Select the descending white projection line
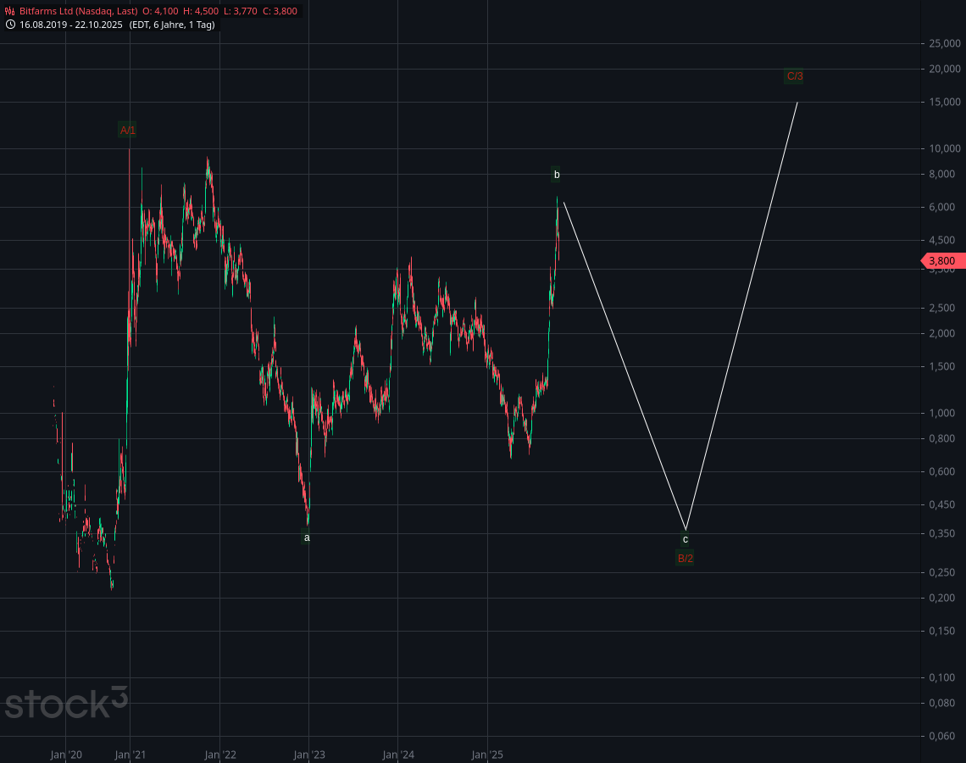The width and height of the screenshot is (966, 763). (x=625, y=366)
